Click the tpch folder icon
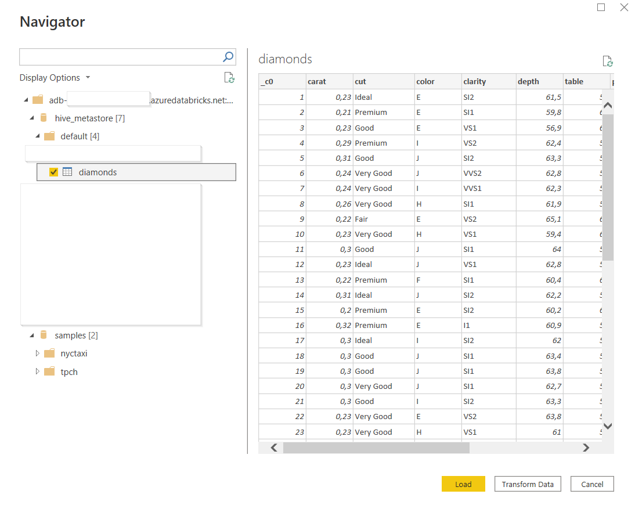Viewport: 635px width, 505px height. (x=49, y=372)
